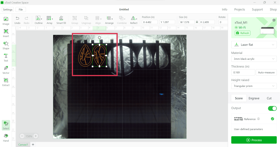Go to the Shop
Viewport: 280px width, 147px height.
[x=273, y=9]
